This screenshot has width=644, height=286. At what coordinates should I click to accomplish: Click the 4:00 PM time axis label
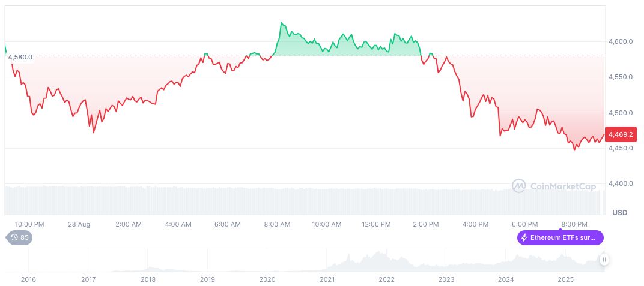[x=475, y=224]
